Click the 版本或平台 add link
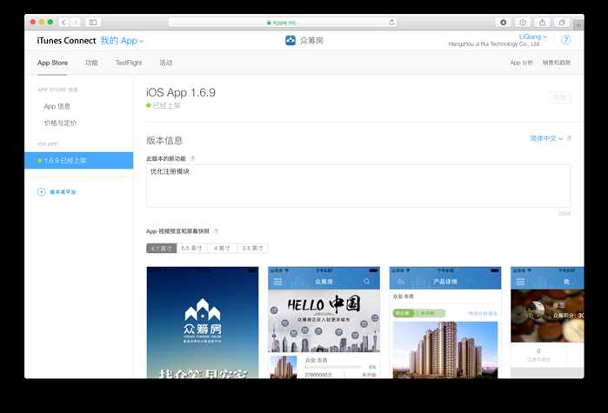Screen dimensions: 608x413 (x=63, y=192)
